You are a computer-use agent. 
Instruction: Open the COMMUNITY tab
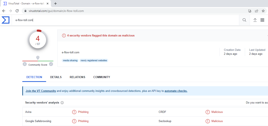click(x=102, y=77)
